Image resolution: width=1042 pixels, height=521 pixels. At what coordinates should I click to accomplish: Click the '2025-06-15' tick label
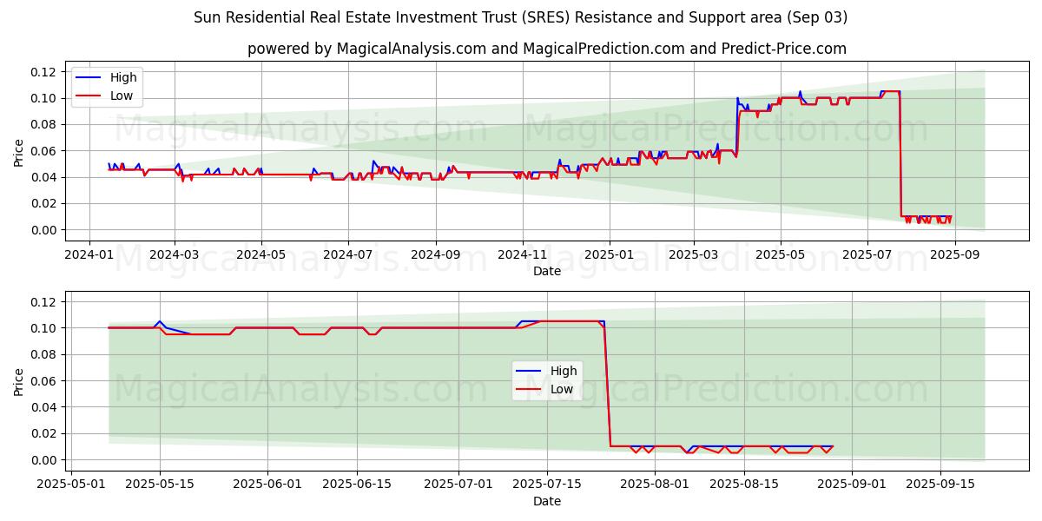pyautogui.click(x=358, y=484)
